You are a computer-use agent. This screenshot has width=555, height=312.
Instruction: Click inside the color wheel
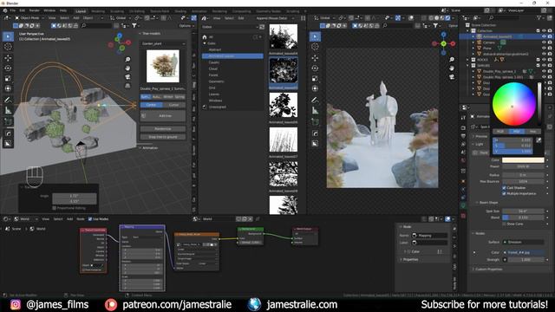coord(513,104)
